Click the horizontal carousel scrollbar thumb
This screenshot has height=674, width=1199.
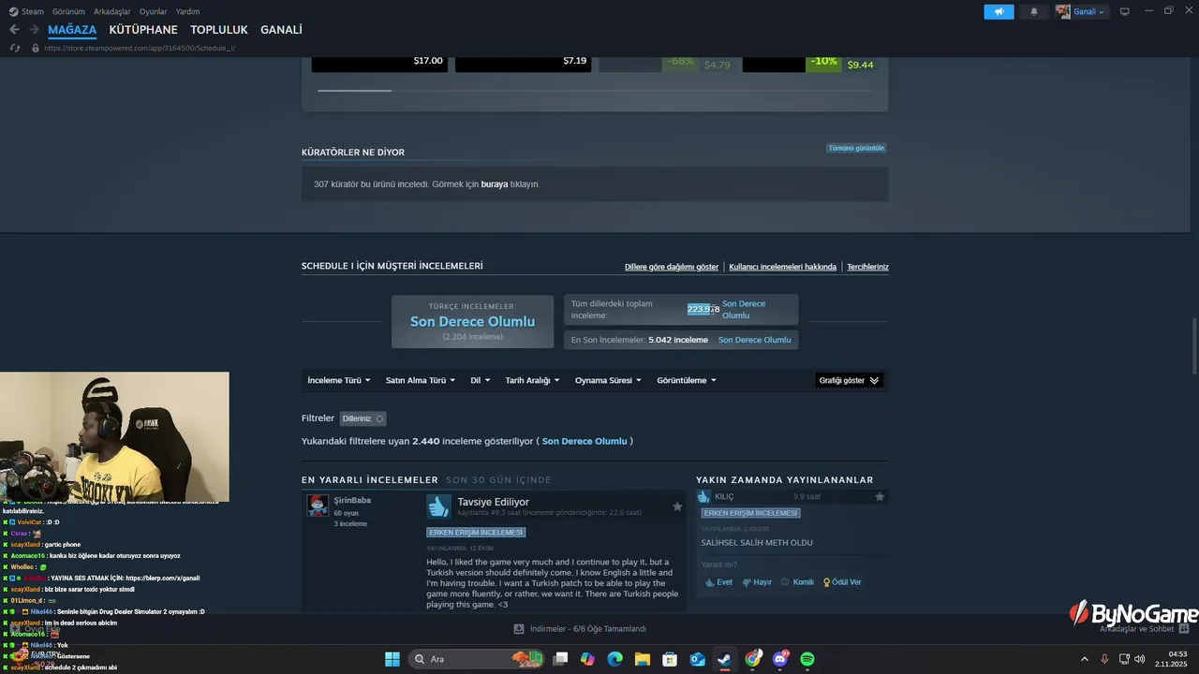click(x=355, y=91)
